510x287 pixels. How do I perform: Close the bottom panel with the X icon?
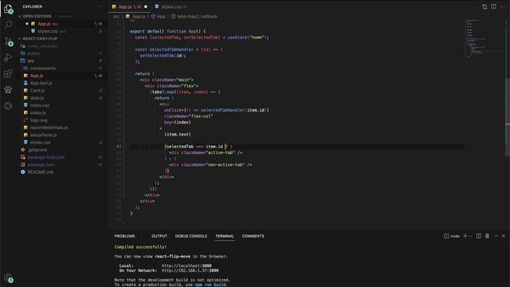pos(504,236)
